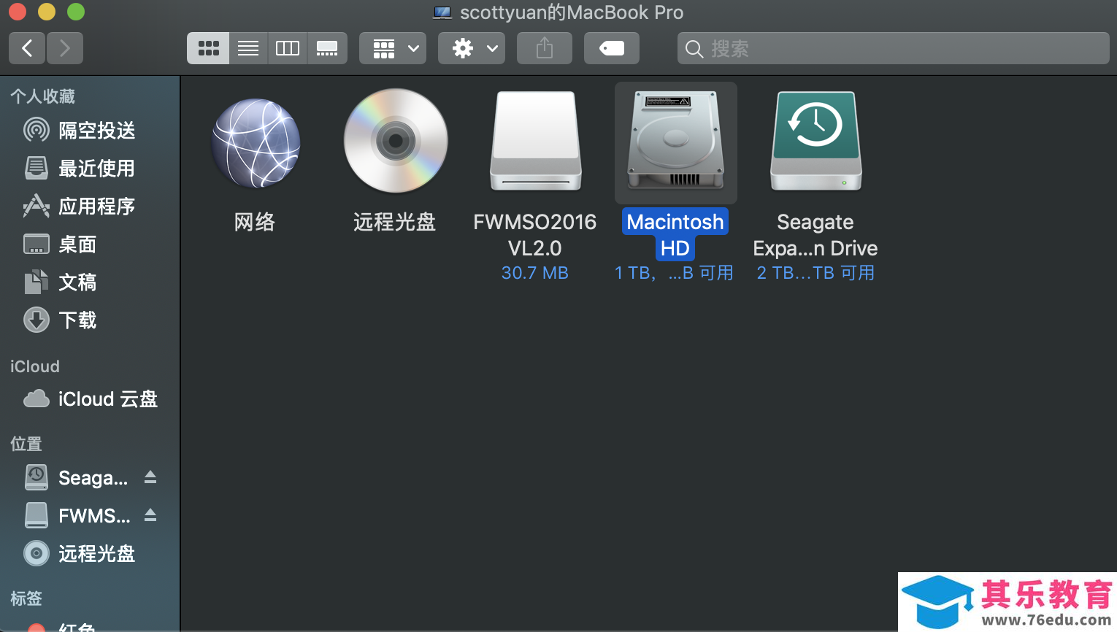Open the group-by arrangement dropdown
The image size is (1117, 632).
pyautogui.click(x=393, y=48)
